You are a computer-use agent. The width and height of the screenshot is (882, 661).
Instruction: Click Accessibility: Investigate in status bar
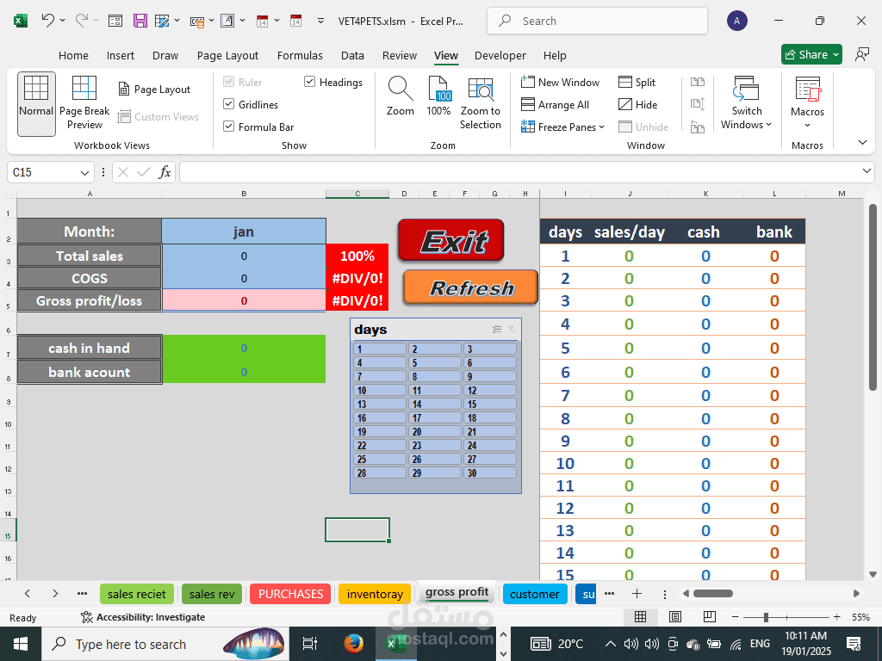tap(143, 617)
